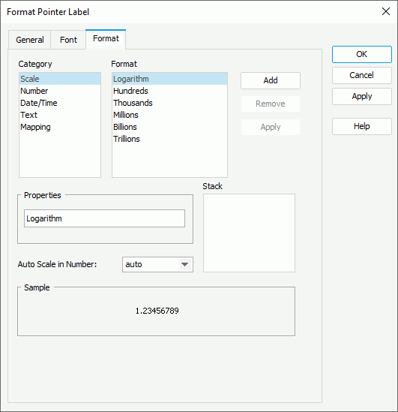Choose Scale in Category list
This screenshot has width=398, height=412.
[60, 79]
